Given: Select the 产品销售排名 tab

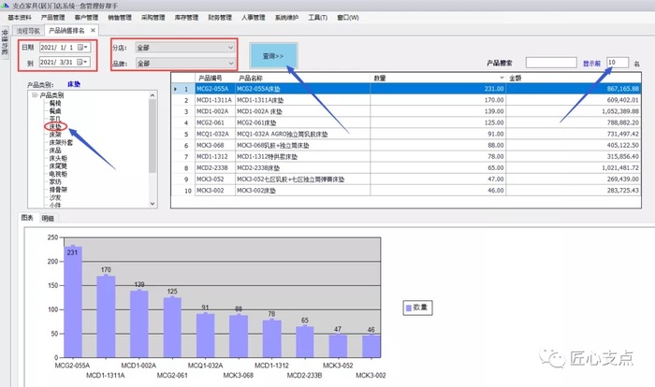Looking at the screenshot, I should [66, 31].
